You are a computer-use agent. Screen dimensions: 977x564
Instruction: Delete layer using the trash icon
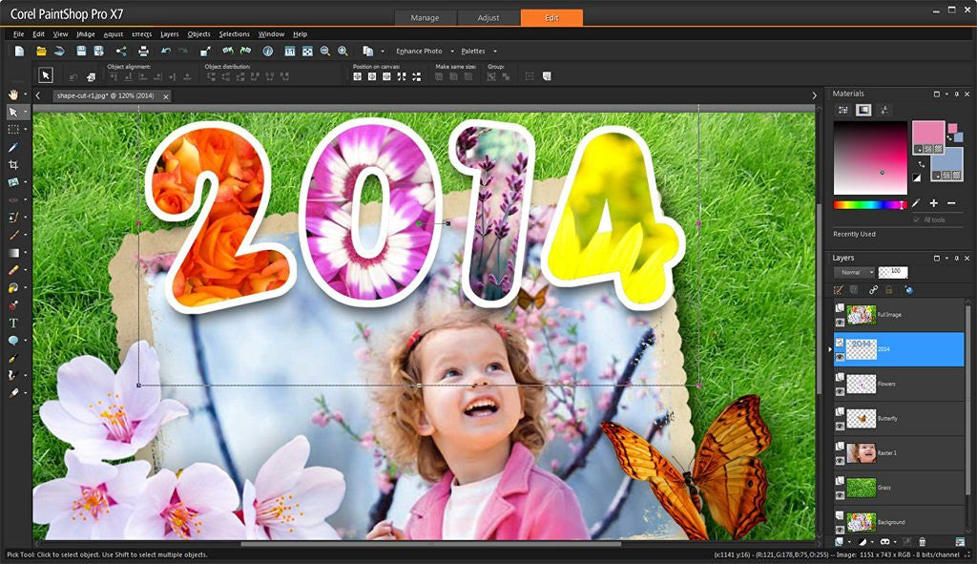(922, 542)
